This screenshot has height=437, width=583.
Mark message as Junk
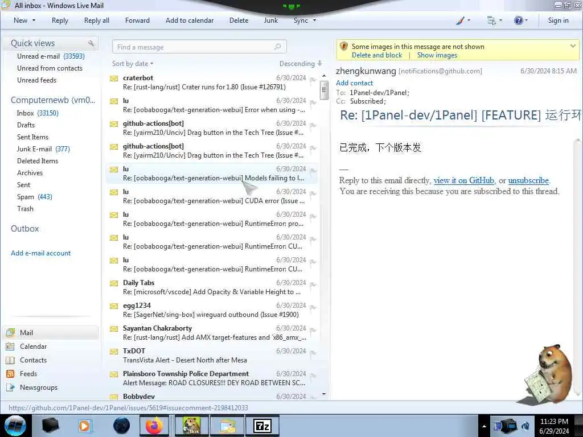270,20
